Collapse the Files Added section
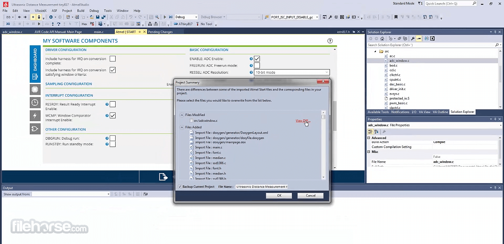 pos(182,127)
